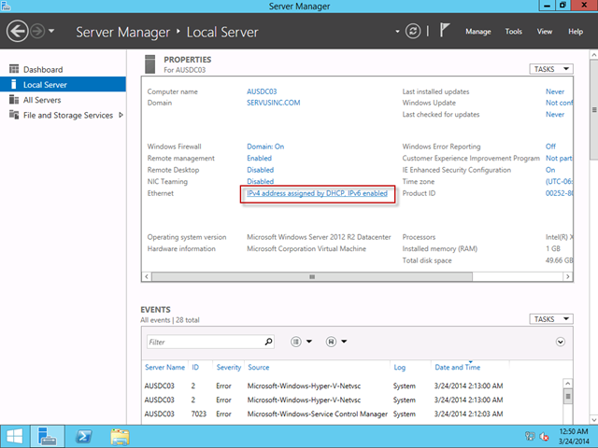Click Windows Firewall Domain: On link

pos(265,147)
